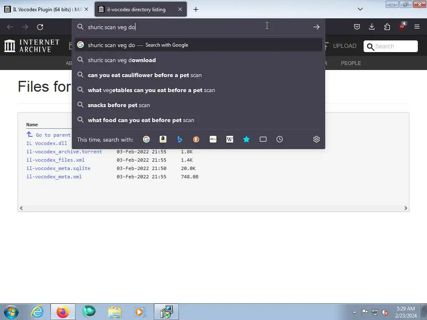Open the Firefox application menu
427x320 pixels.
coord(417,27)
